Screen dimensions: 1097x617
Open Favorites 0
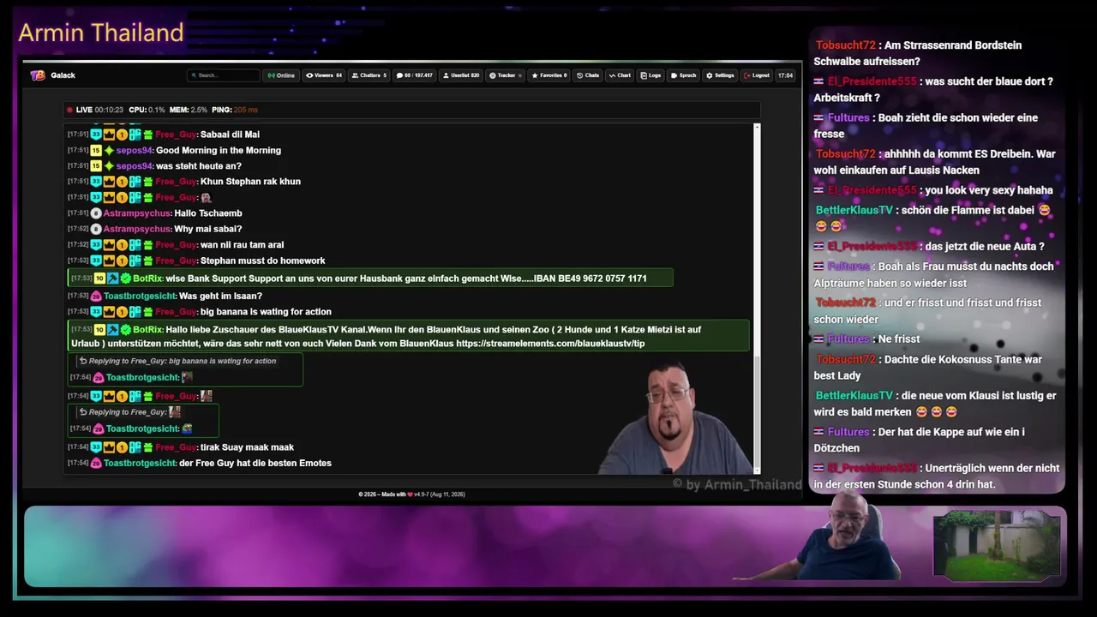coord(549,75)
